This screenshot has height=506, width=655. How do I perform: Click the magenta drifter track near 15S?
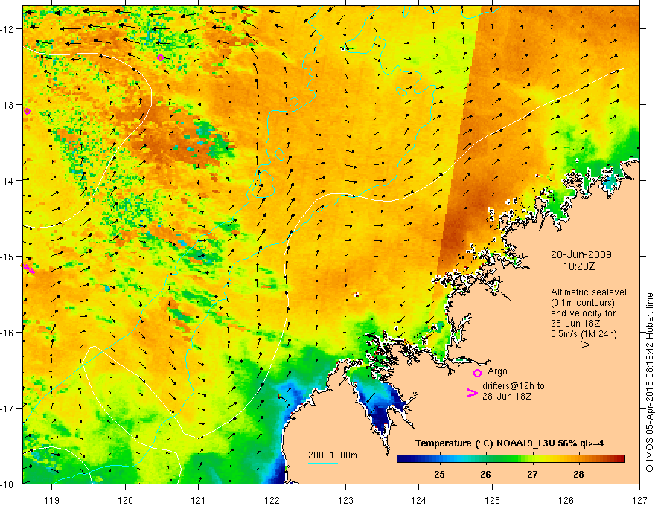click(28, 269)
